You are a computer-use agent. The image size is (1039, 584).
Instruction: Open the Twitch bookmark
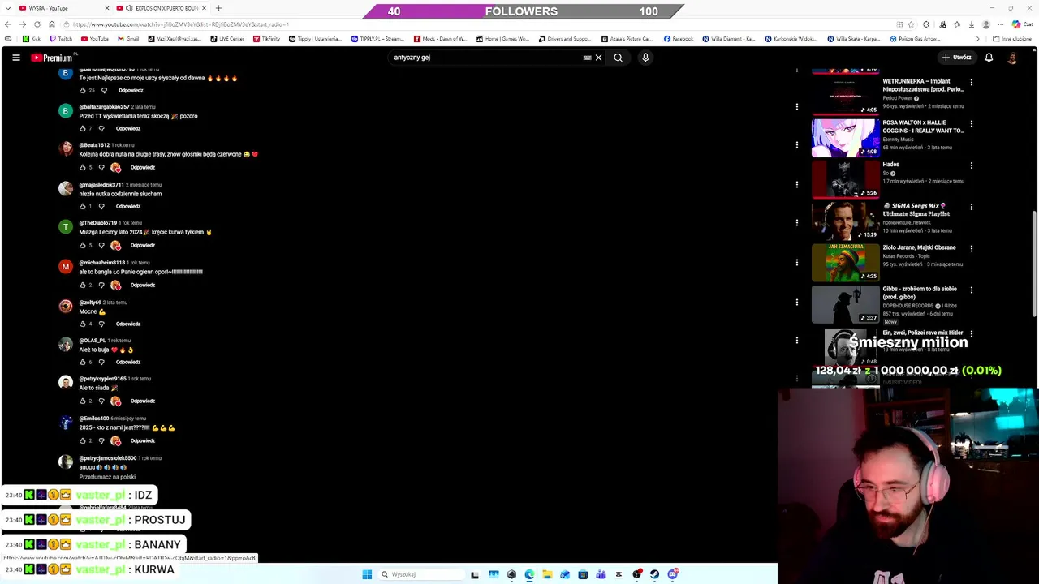[61, 39]
